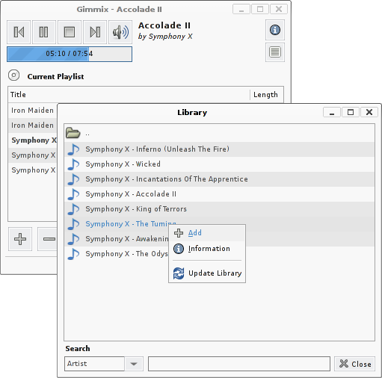Screen dimensions: 382x378
Task: Click note icon for Inferno (Unleash The Fire)
Action: (x=73, y=149)
